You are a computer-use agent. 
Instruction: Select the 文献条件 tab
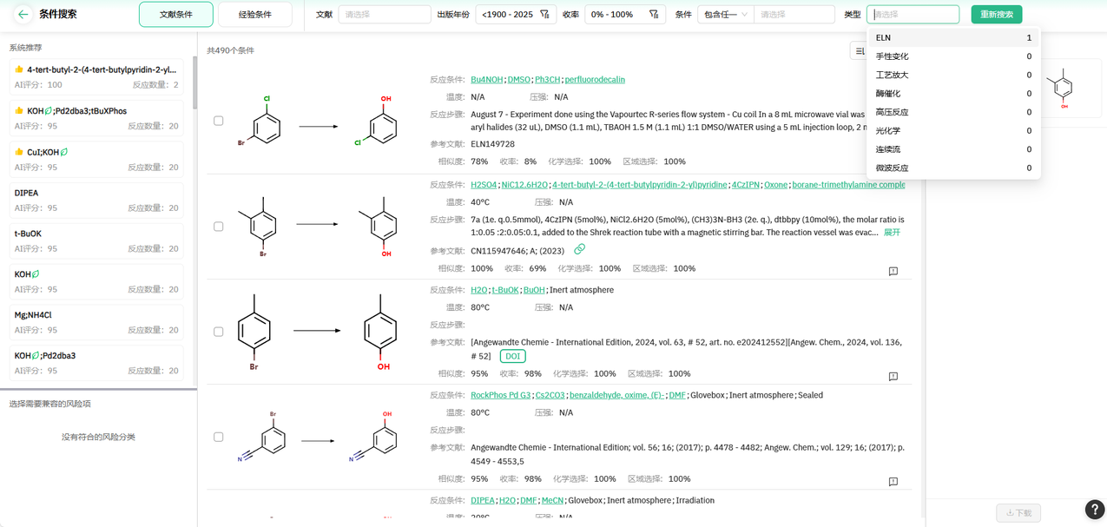click(x=176, y=15)
